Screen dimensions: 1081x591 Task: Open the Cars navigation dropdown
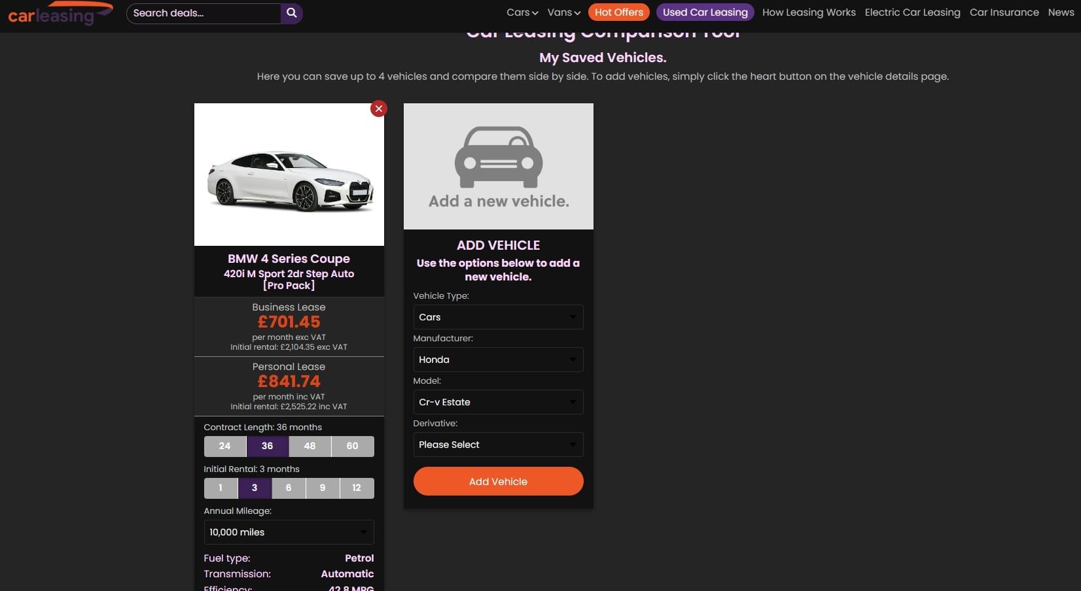pyautogui.click(x=521, y=12)
